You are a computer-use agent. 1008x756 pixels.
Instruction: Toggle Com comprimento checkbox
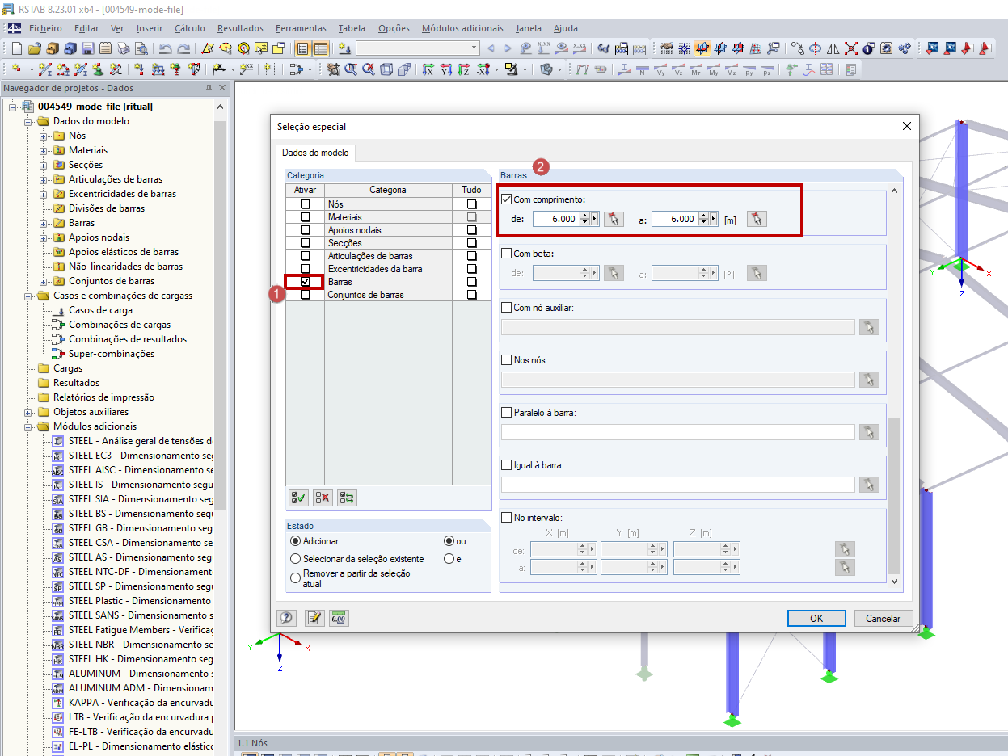tap(507, 199)
